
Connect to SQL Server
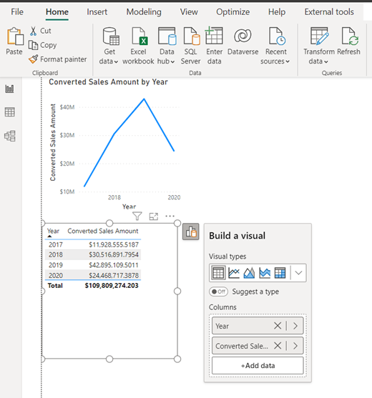click(x=191, y=46)
